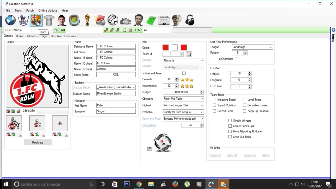
Task: Open Chrome from the taskbar
Action: (x=139, y=184)
